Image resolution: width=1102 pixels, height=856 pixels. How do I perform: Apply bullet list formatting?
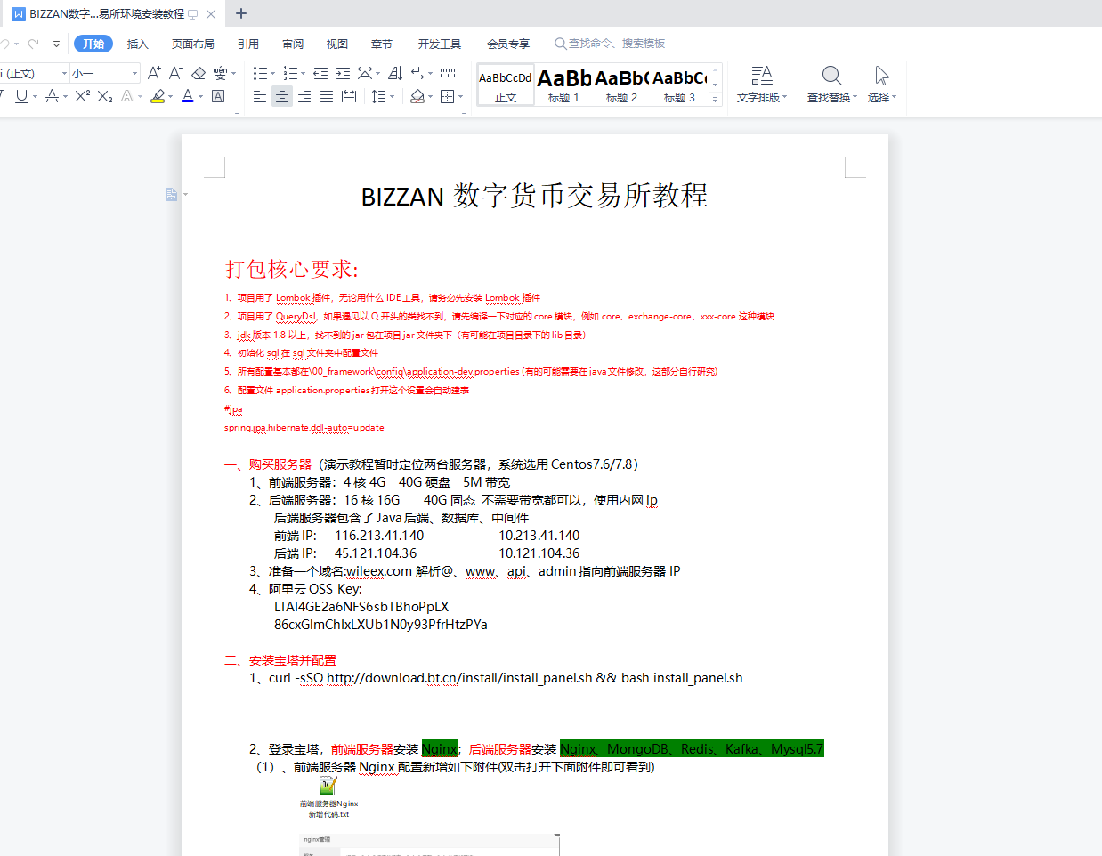coord(259,73)
